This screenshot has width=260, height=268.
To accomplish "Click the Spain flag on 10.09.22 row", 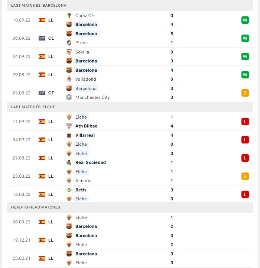I will (42, 20).
